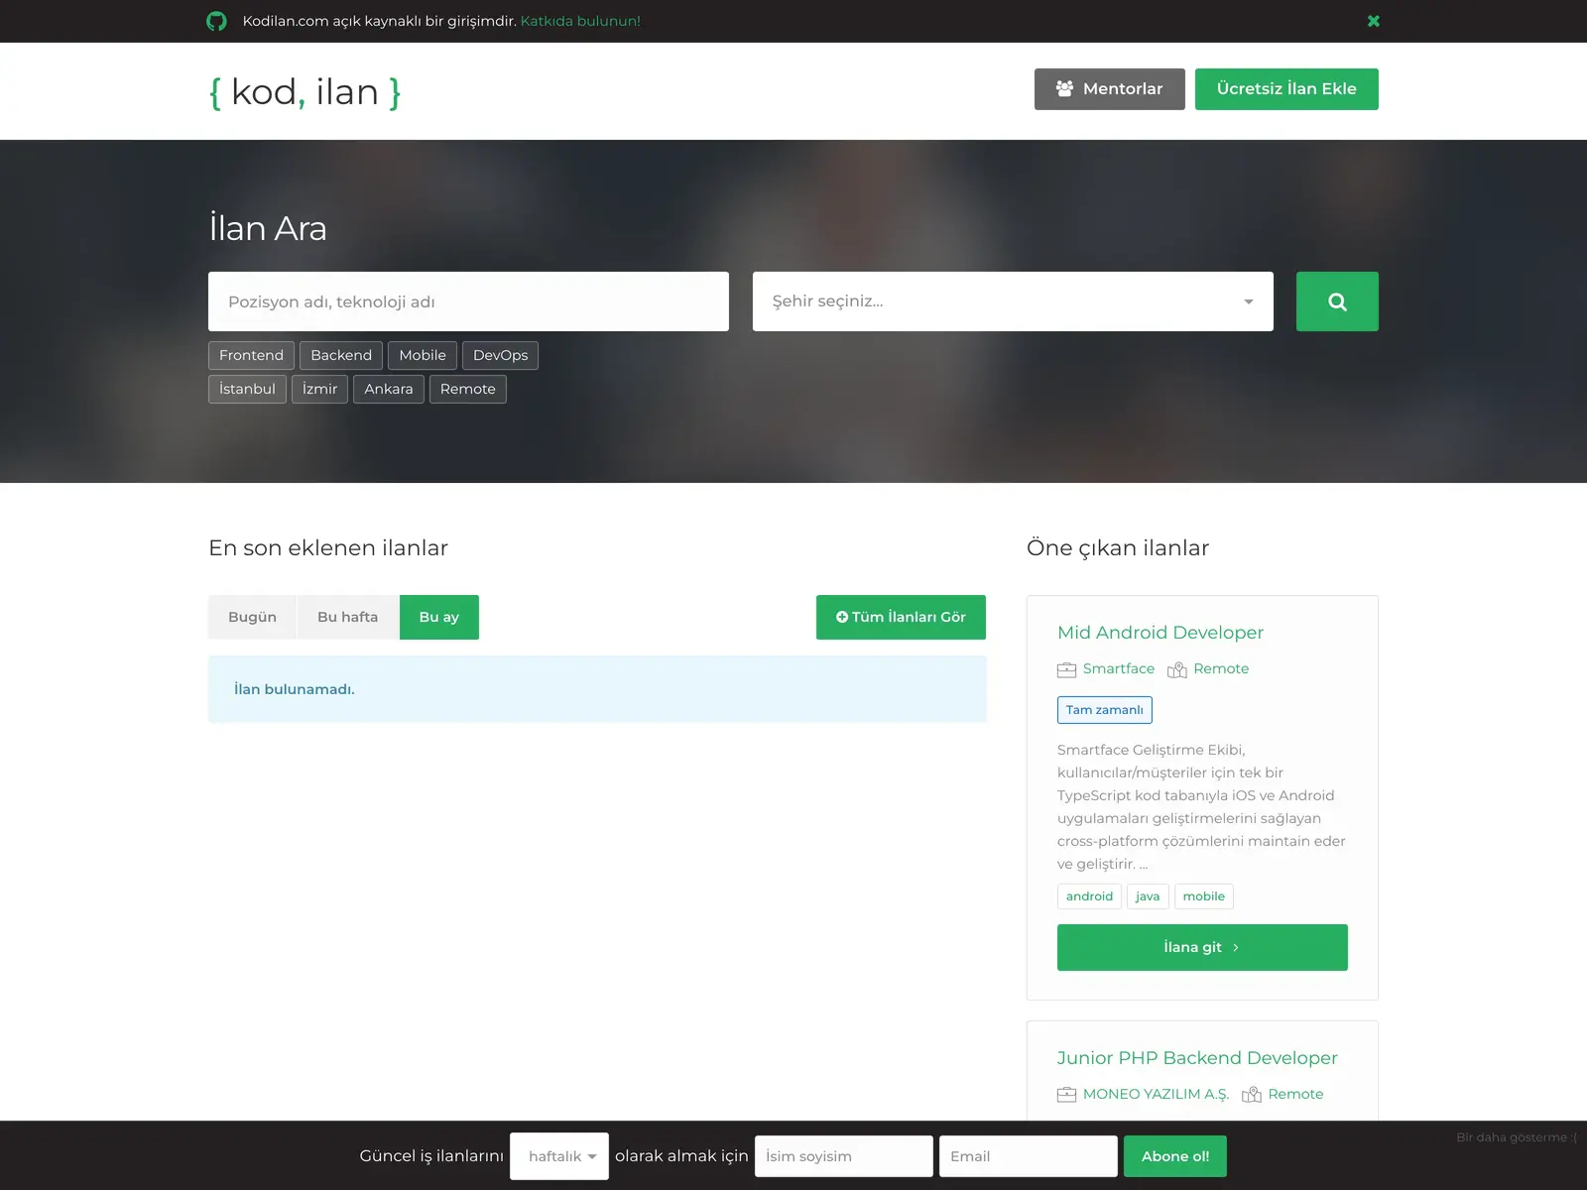
Task: Filter by İzmir city tag
Action: click(319, 389)
